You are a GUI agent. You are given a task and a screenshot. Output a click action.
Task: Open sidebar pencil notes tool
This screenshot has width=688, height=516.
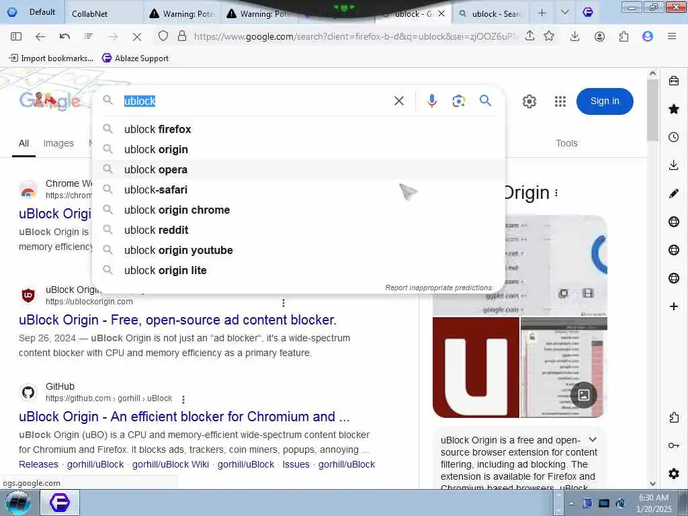[674, 193]
